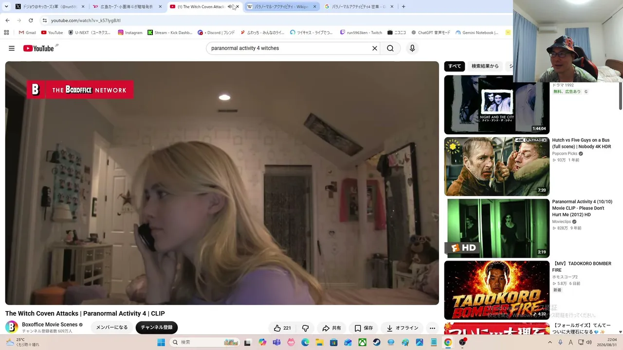This screenshot has height=350, width=623.
Task: Open Microsoft Teams from the taskbar
Action: pos(277,342)
